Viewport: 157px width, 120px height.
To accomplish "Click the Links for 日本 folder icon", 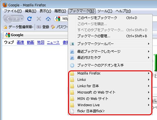I will (x=72, y=86).
